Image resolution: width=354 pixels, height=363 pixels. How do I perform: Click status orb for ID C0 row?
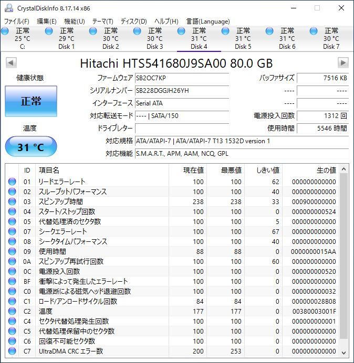(12, 291)
